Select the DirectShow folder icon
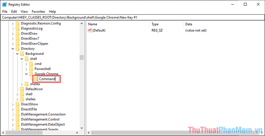265x136 pixels. 17,104
